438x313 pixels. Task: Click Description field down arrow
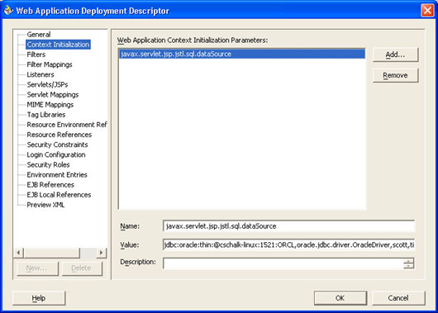pos(409,266)
